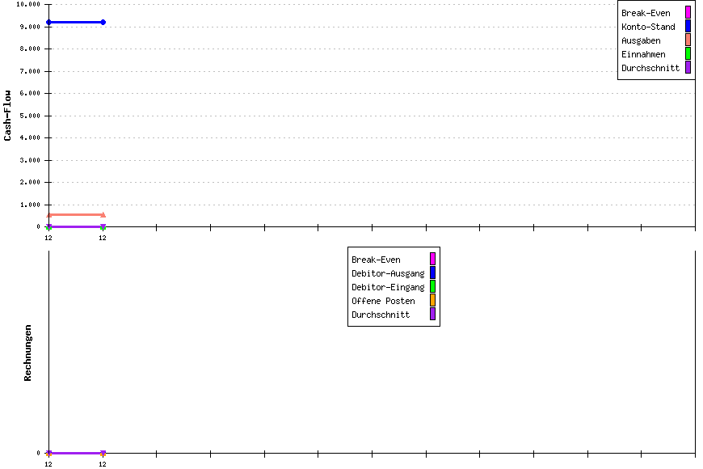Click the 5.000 label on Cash-Flow axis
The height and width of the screenshot is (469, 703).
click(x=30, y=116)
